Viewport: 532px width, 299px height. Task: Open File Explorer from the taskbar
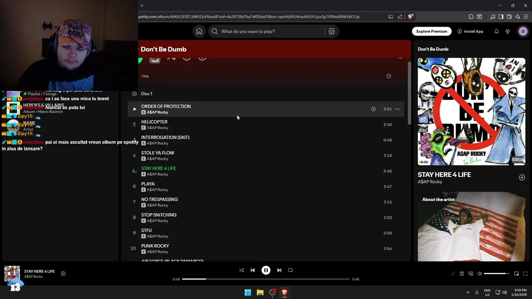click(x=260, y=292)
